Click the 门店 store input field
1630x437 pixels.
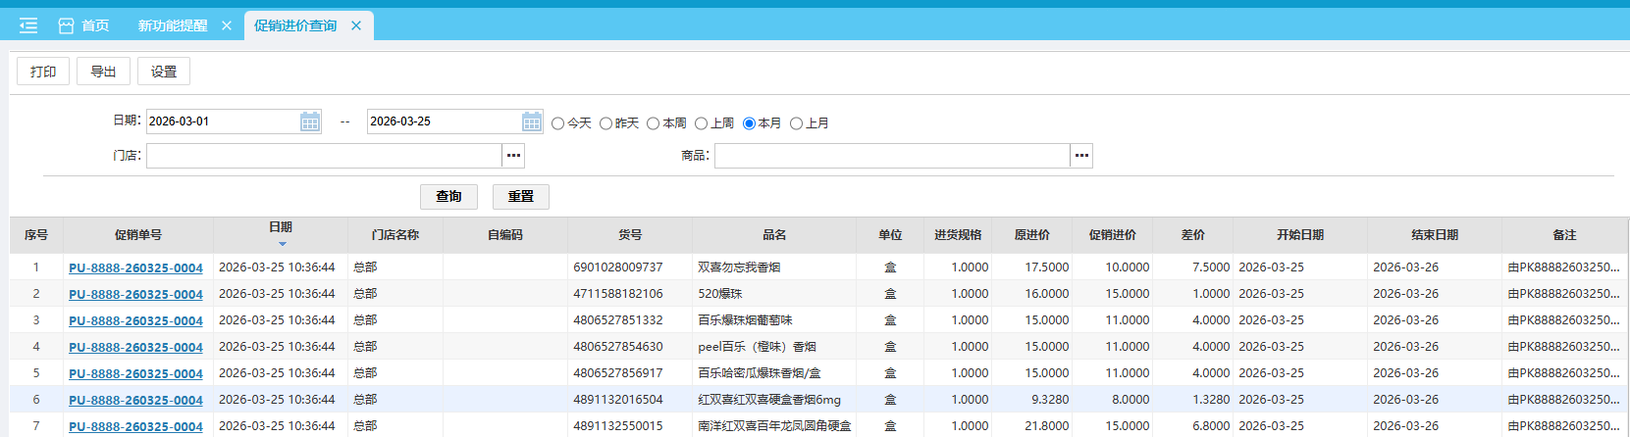pyautogui.click(x=324, y=156)
